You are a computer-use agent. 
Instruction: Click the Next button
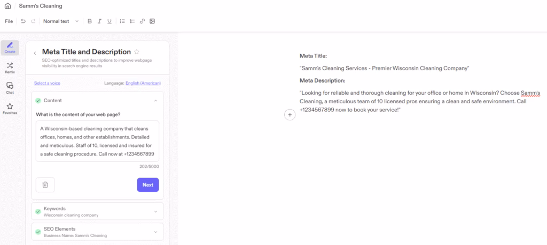tap(147, 185)
